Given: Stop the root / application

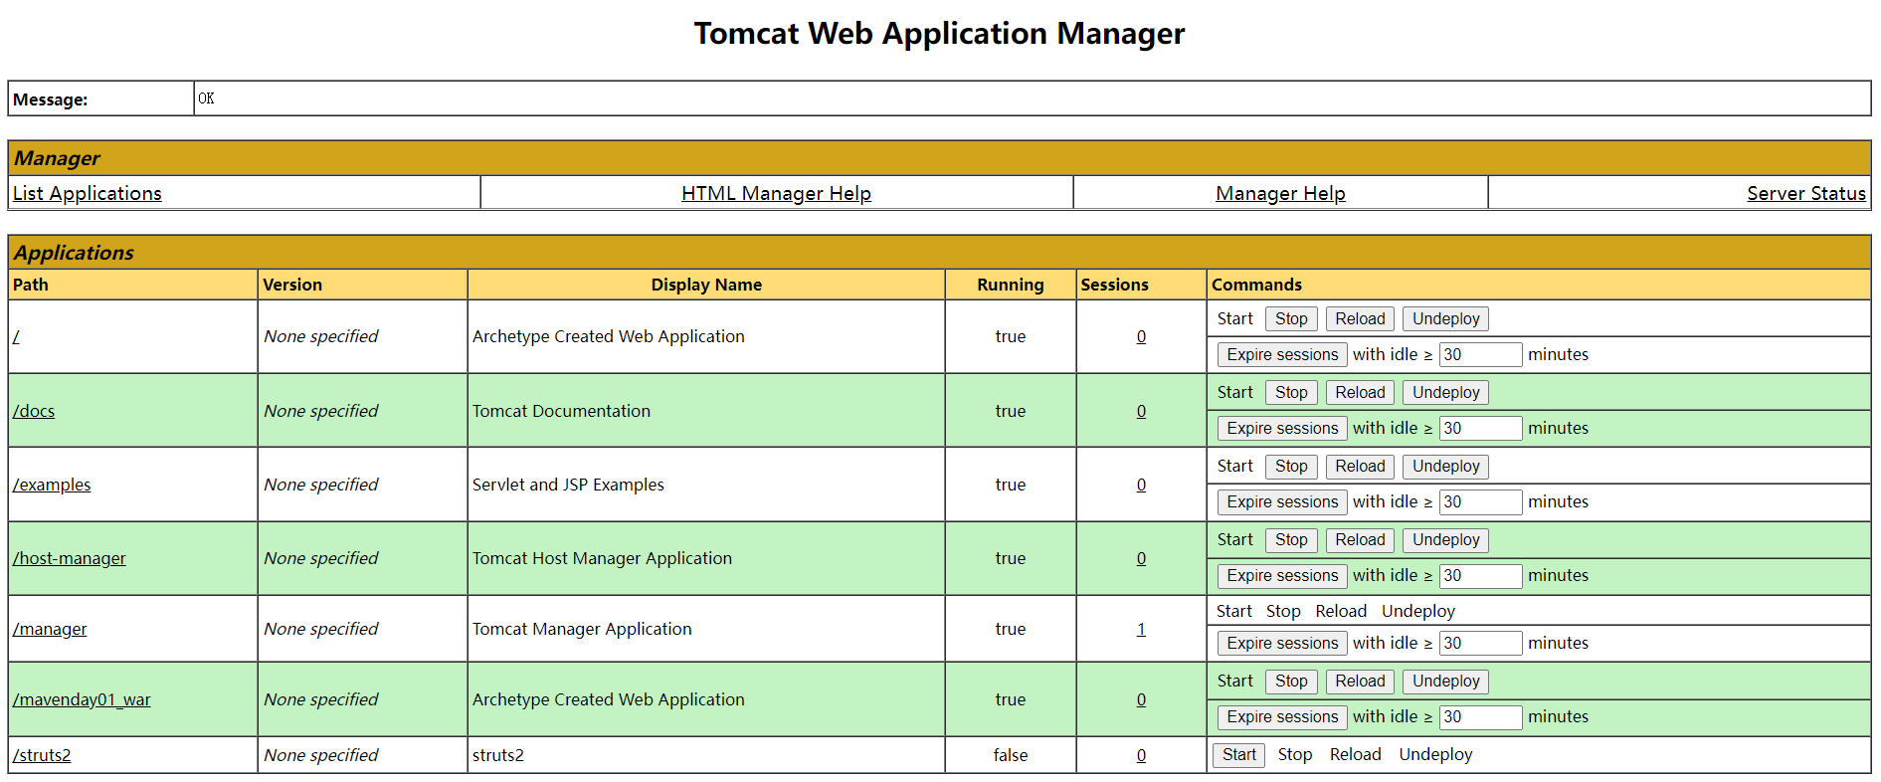Looking at the screenshot, I should [1291, 318].
